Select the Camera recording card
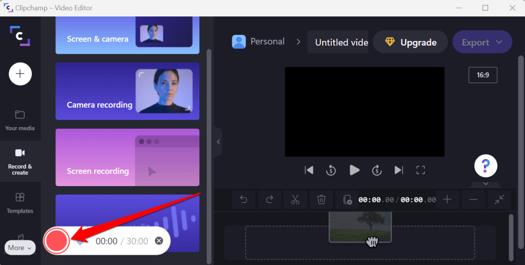525x265 pixels. point(127,91)
